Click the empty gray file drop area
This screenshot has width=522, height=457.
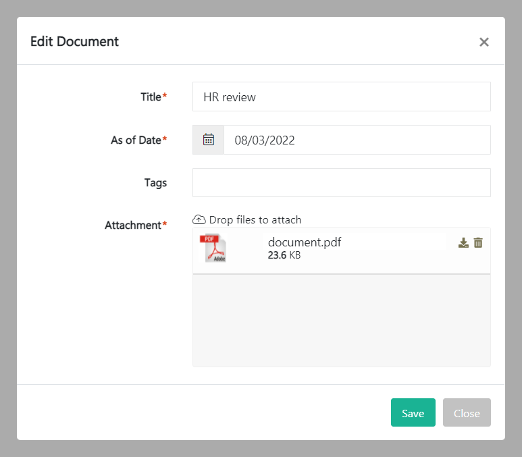[341, 321]
